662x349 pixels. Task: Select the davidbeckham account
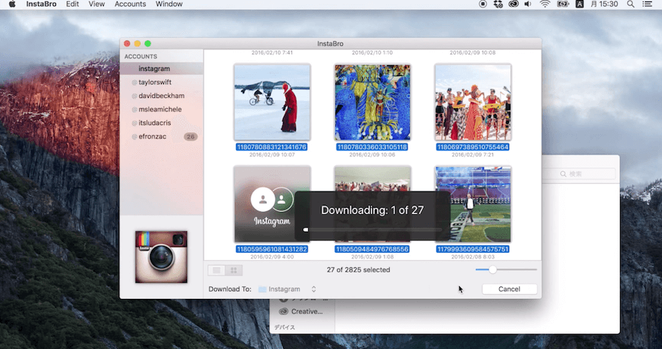pyautogui.click(x=161, y=96)
